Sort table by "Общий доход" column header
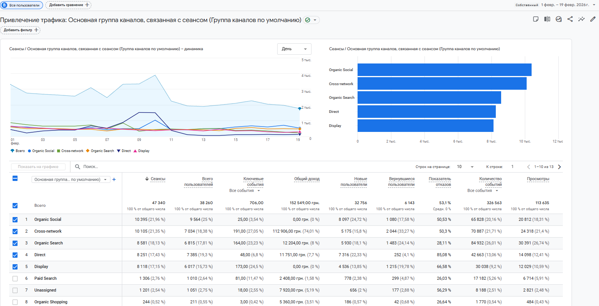The image size is (599, 306). coord(307,179)
